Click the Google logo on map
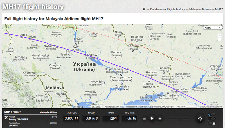This screenshot has height=128, width=225. point(10,105)
